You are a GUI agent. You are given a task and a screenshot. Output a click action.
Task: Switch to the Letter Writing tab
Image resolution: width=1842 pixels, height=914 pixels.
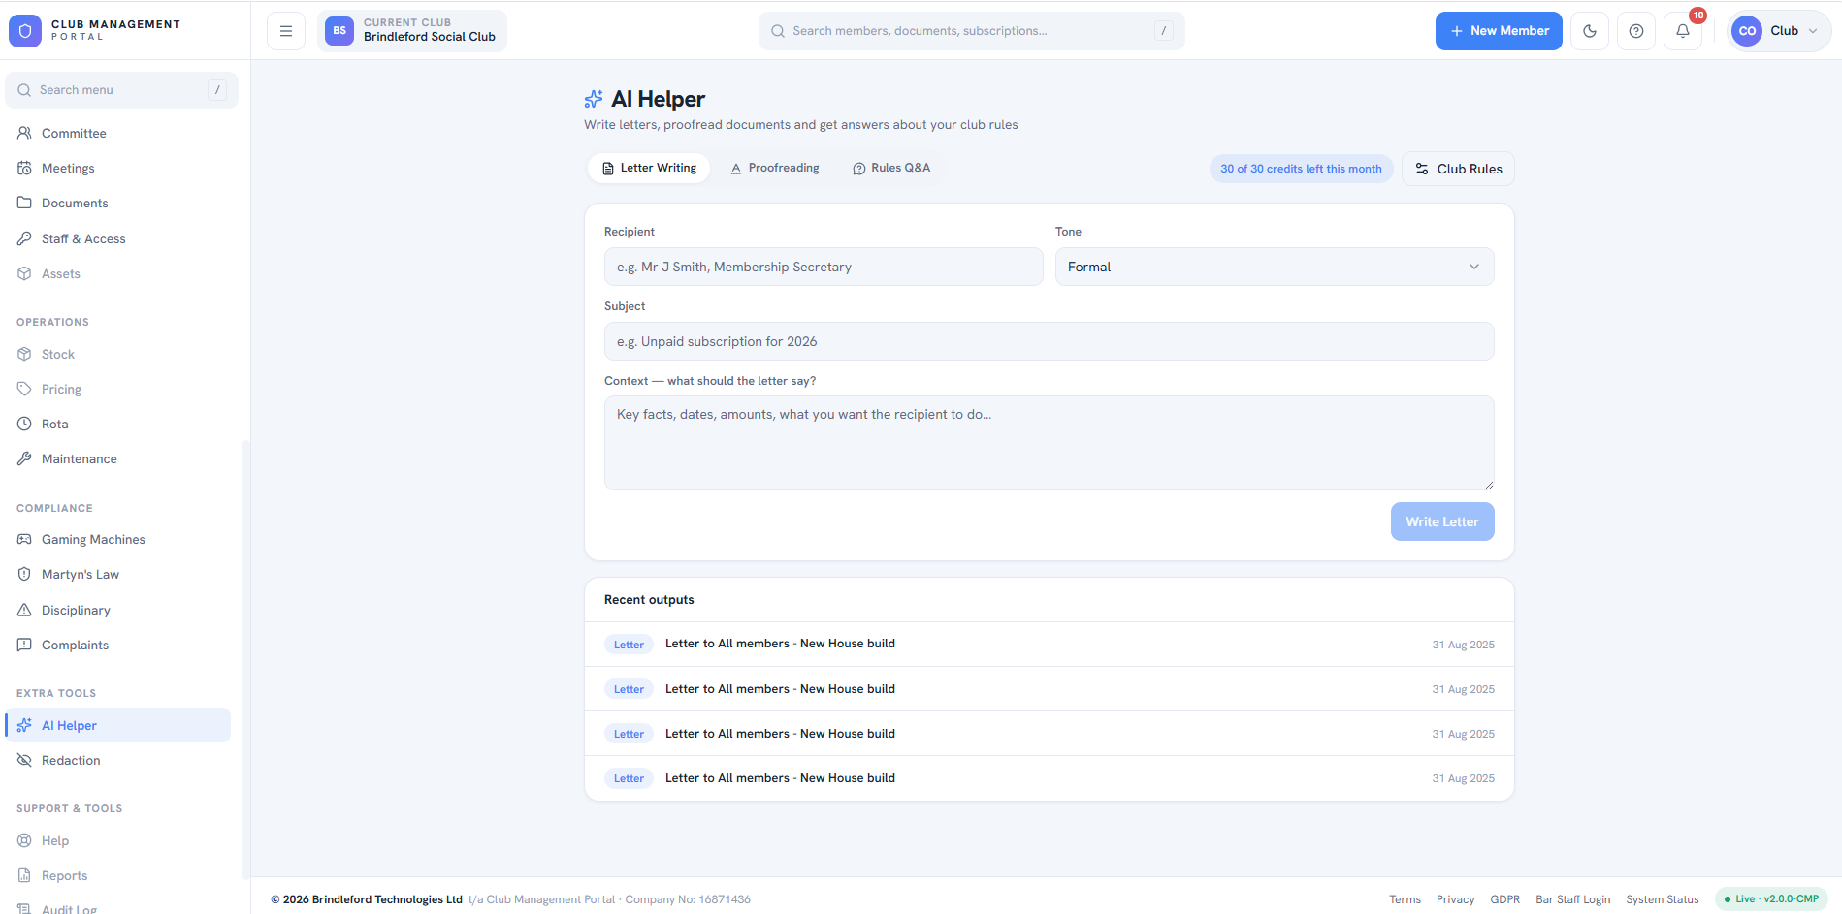tap(649, 168)
